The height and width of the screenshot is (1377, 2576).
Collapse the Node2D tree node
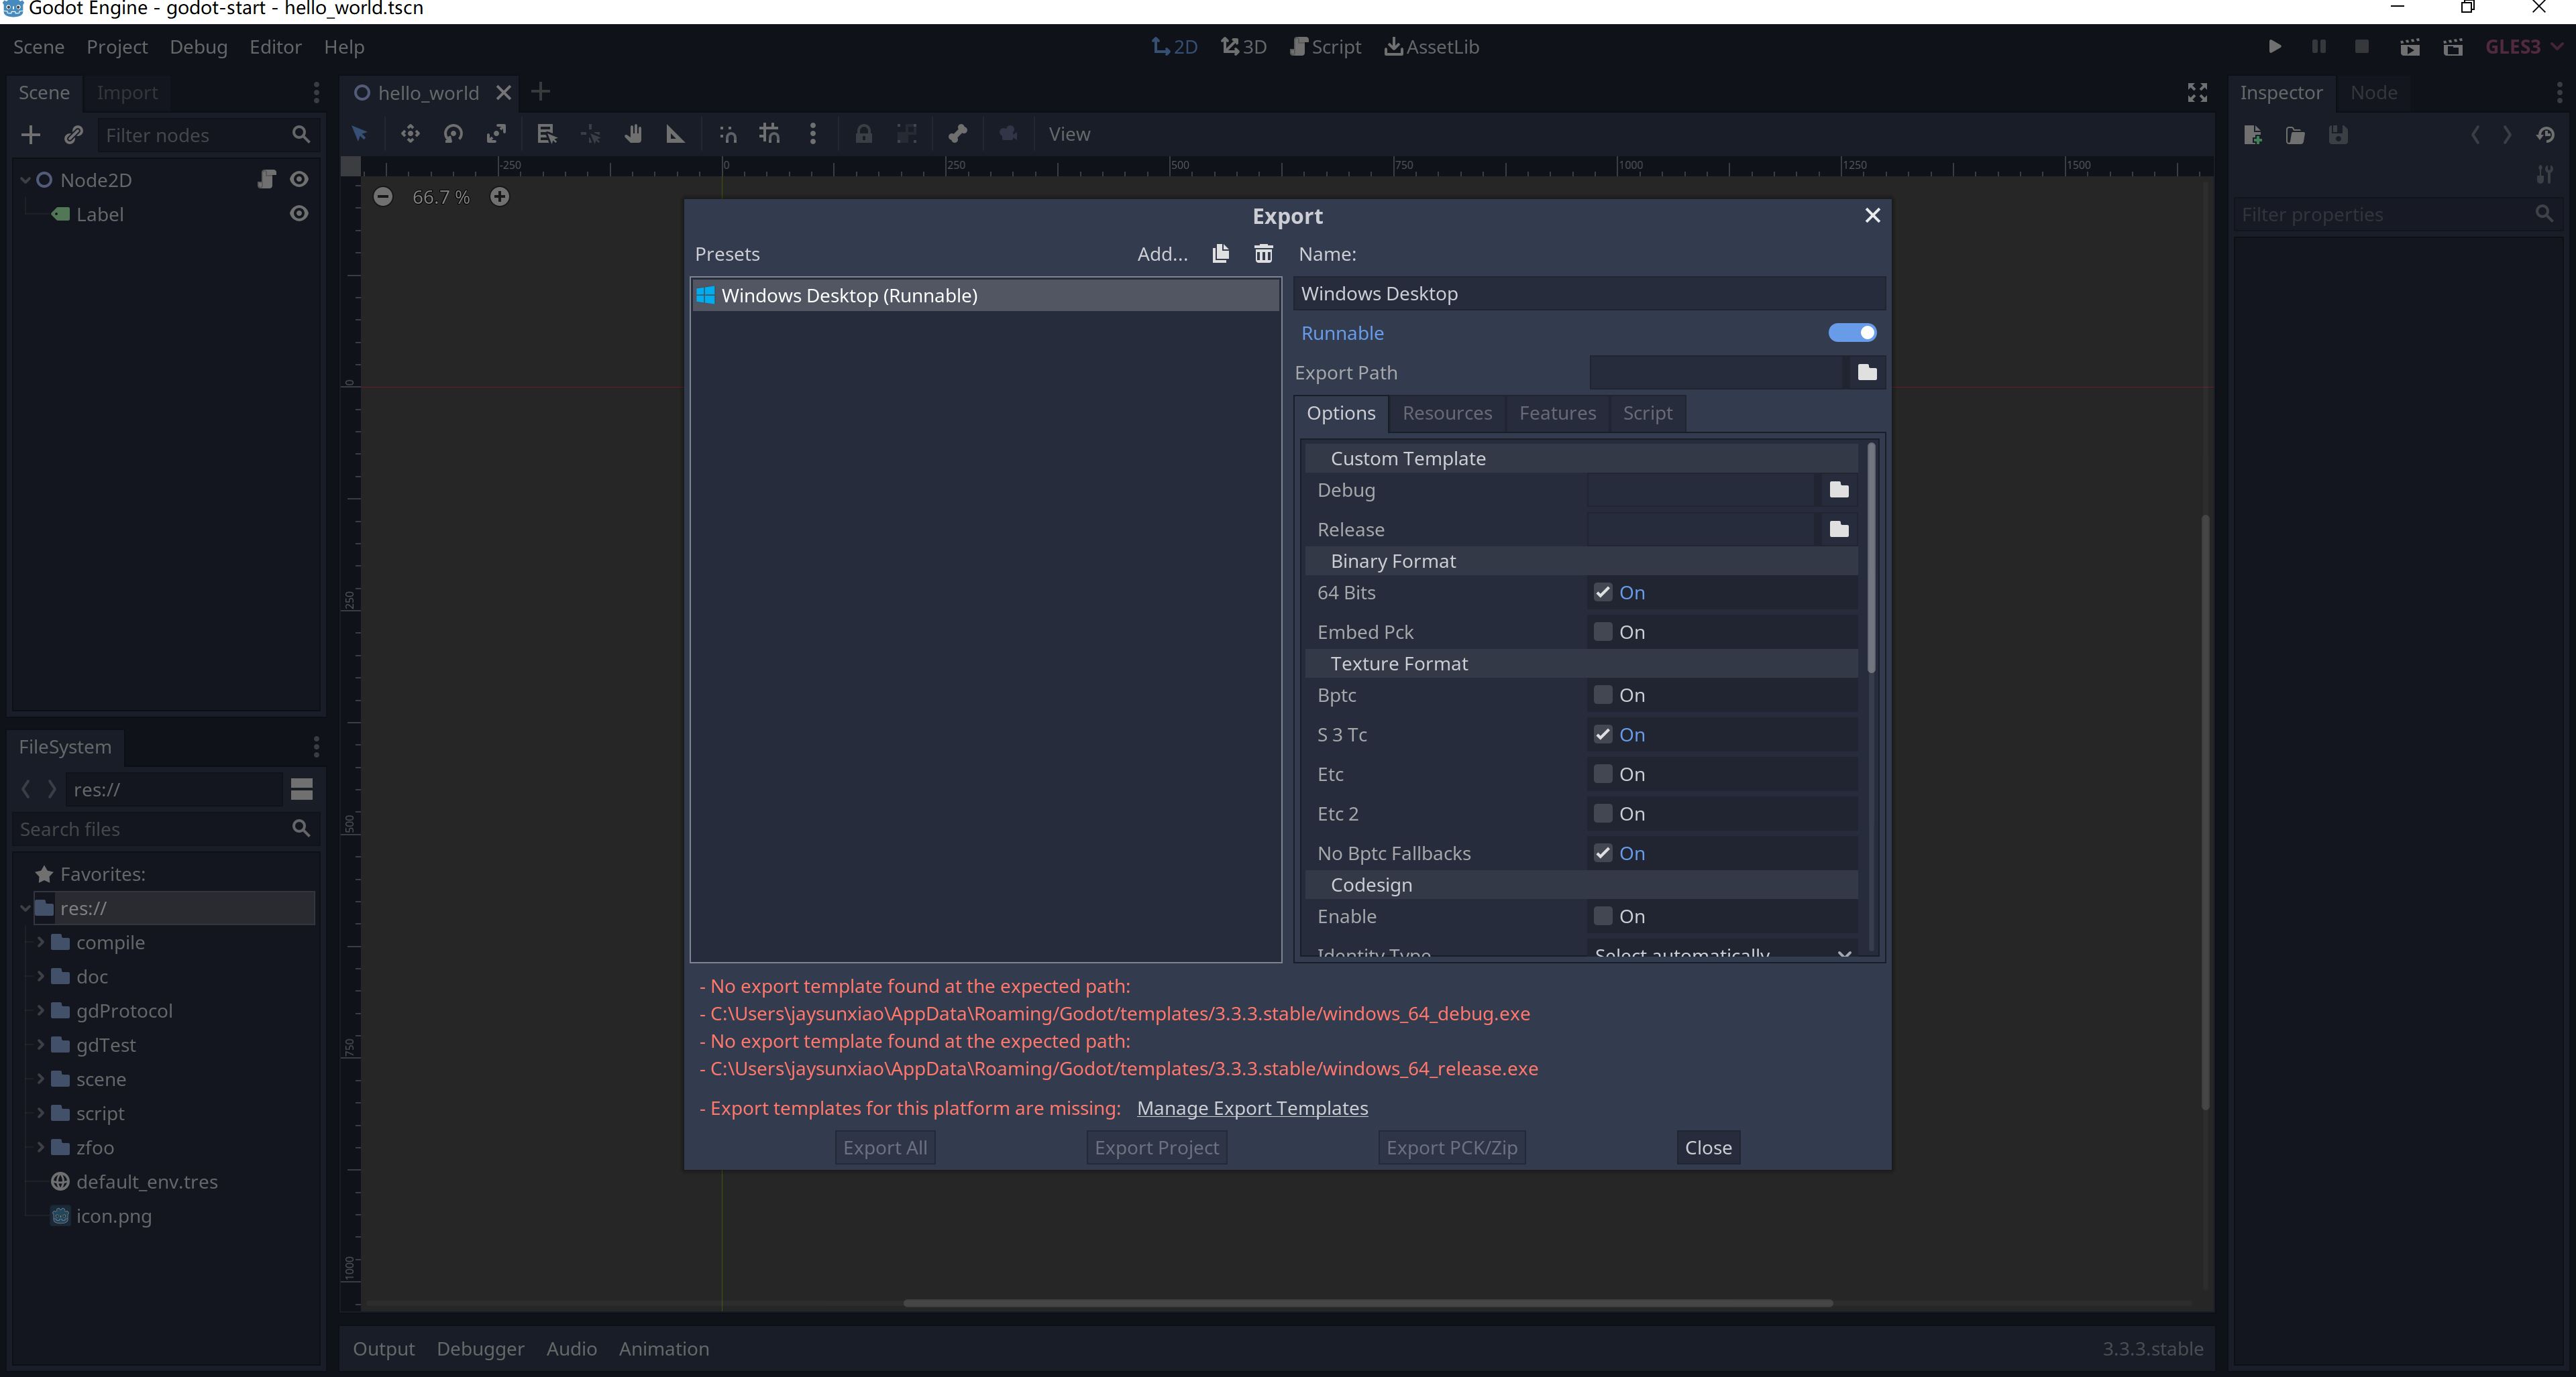tap(25, 180)
